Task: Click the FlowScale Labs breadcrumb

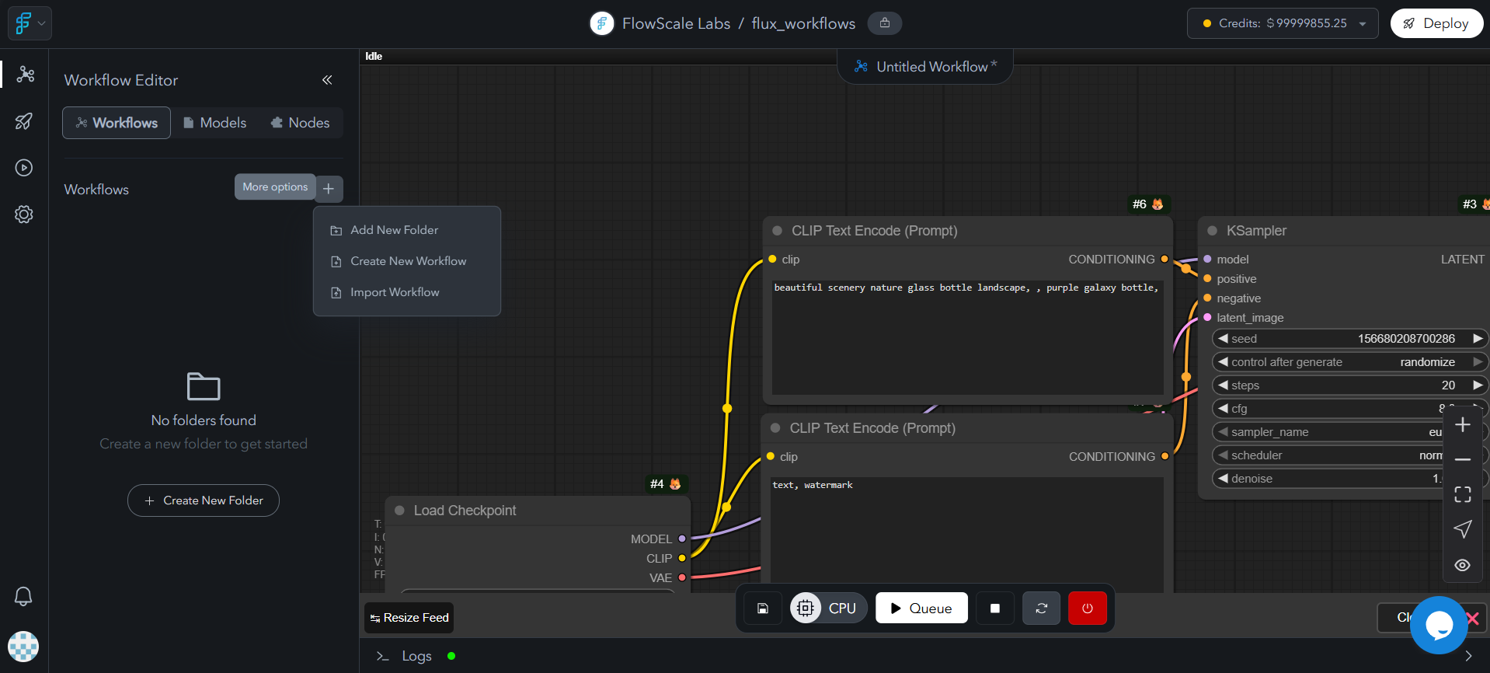Action: (676, 23)
